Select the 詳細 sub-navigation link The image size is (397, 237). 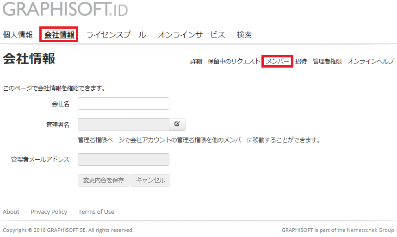196,61
